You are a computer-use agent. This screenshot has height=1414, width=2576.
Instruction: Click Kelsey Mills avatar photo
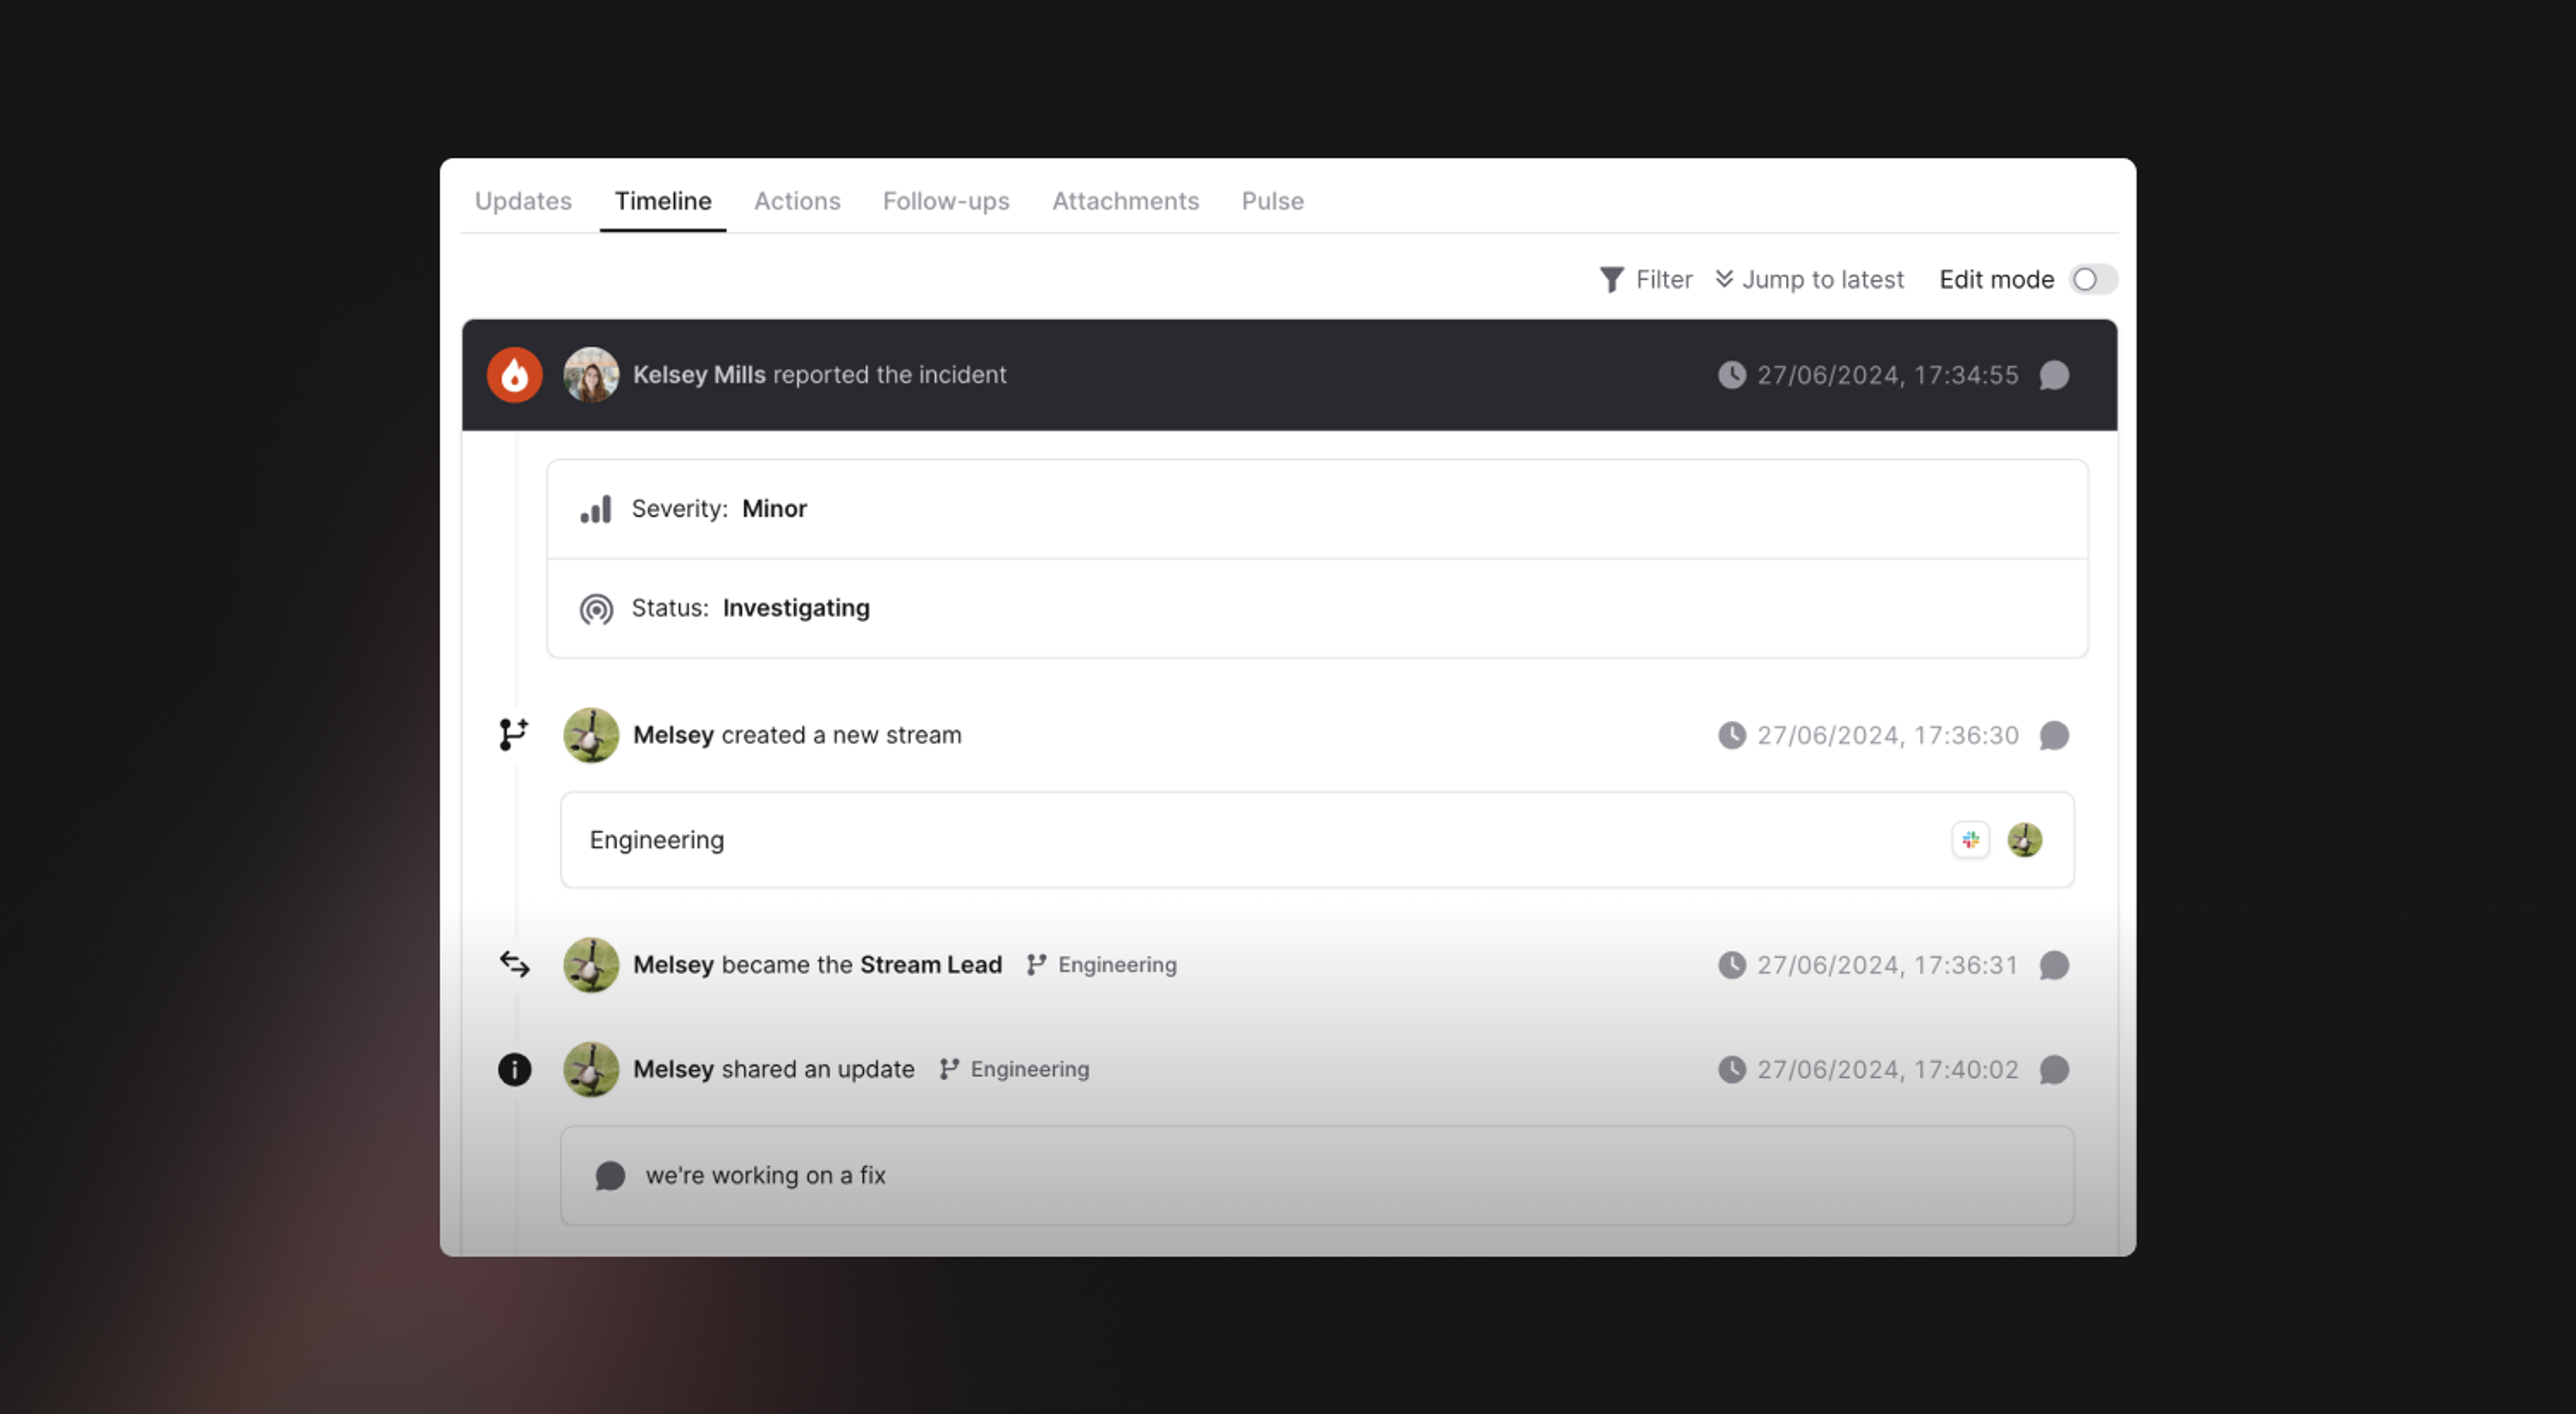(591, 375)
